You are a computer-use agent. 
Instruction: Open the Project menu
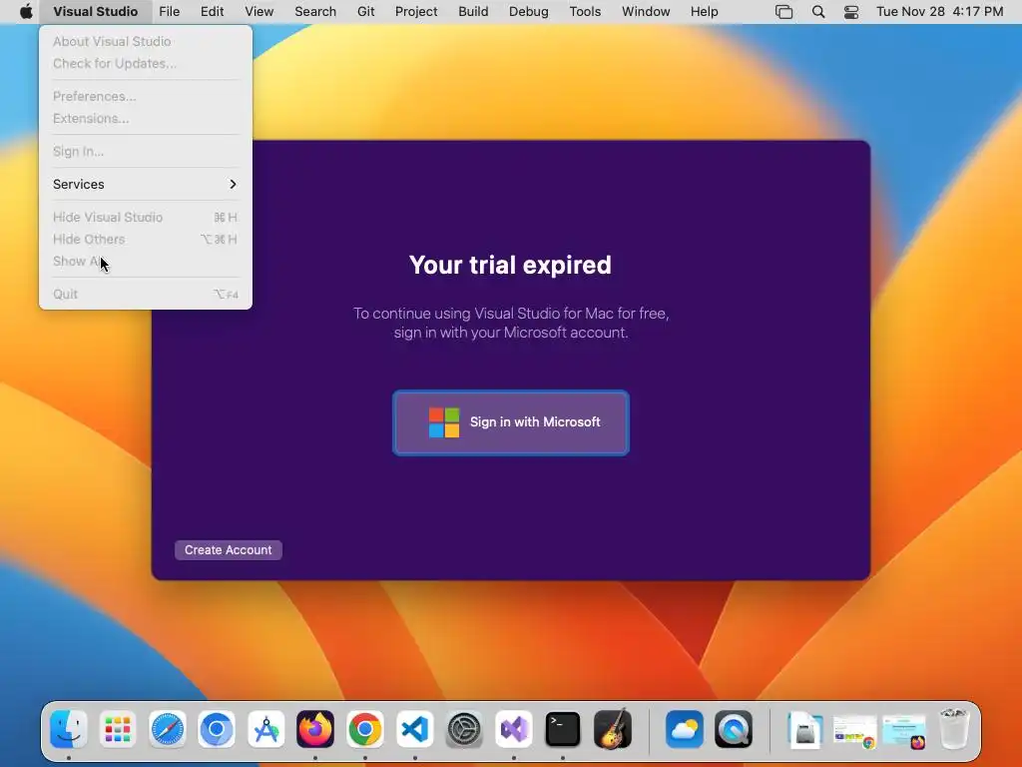click(x=416, y=12)
